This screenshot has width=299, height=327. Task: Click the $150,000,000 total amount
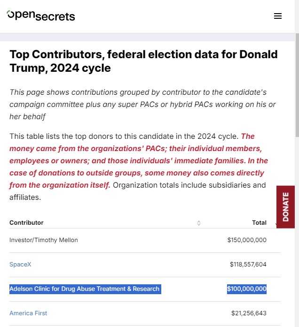pyautogui.click(x=247, y=240)
